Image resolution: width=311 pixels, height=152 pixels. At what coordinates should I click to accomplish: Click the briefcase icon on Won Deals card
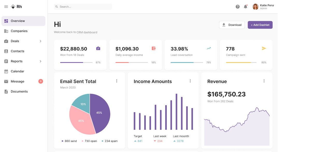coord(98,48)
